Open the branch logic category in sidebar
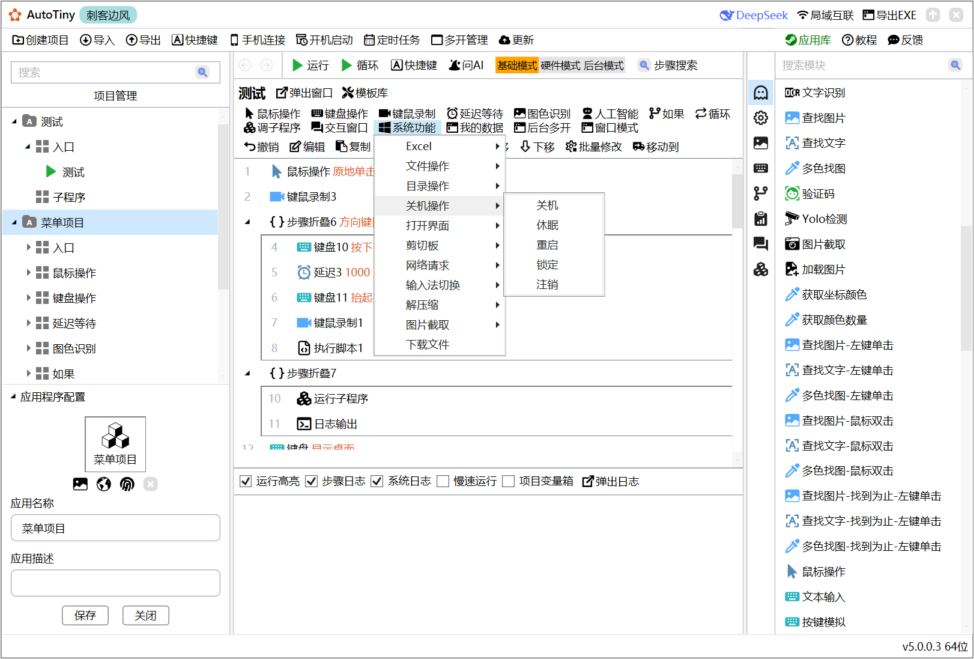 [x=761, y=193]
